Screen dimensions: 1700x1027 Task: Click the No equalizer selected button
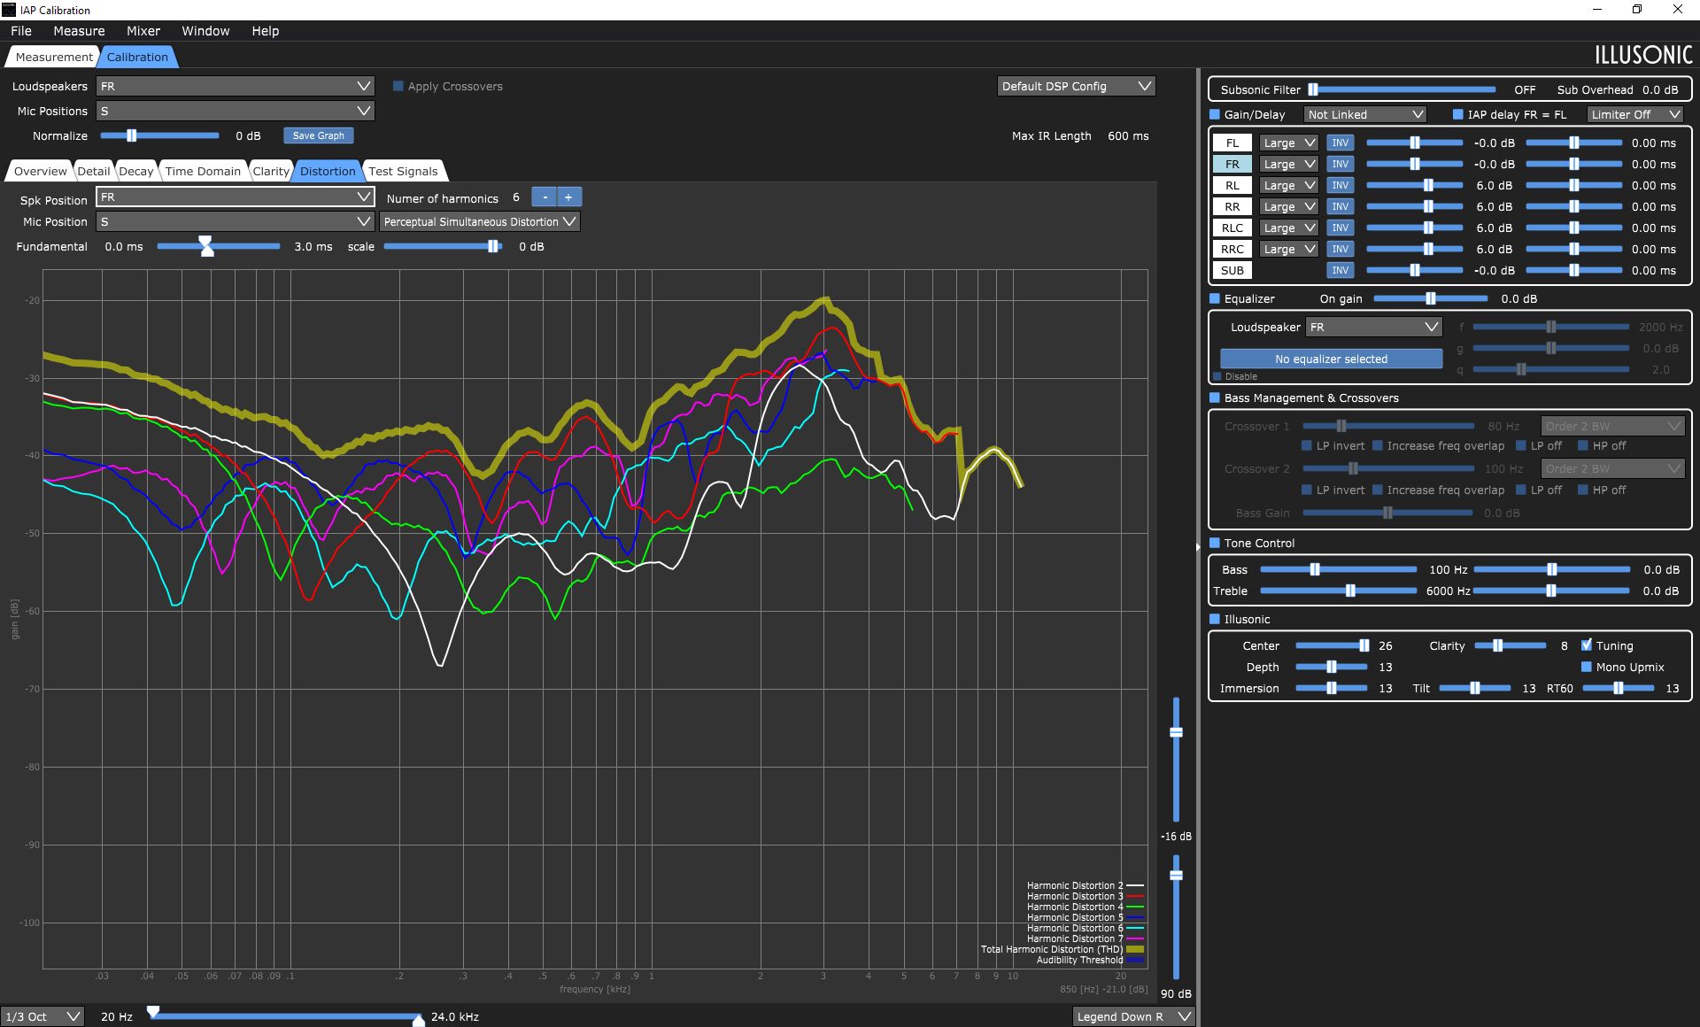[1331, 359]
